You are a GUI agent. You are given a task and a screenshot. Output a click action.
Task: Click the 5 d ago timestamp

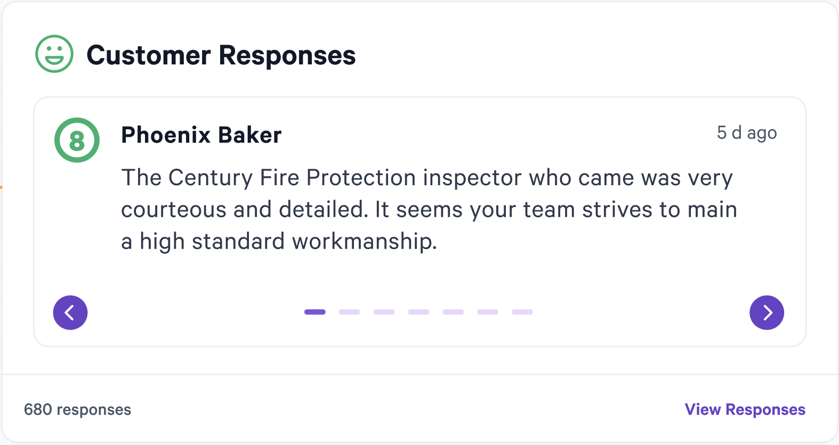747,133
